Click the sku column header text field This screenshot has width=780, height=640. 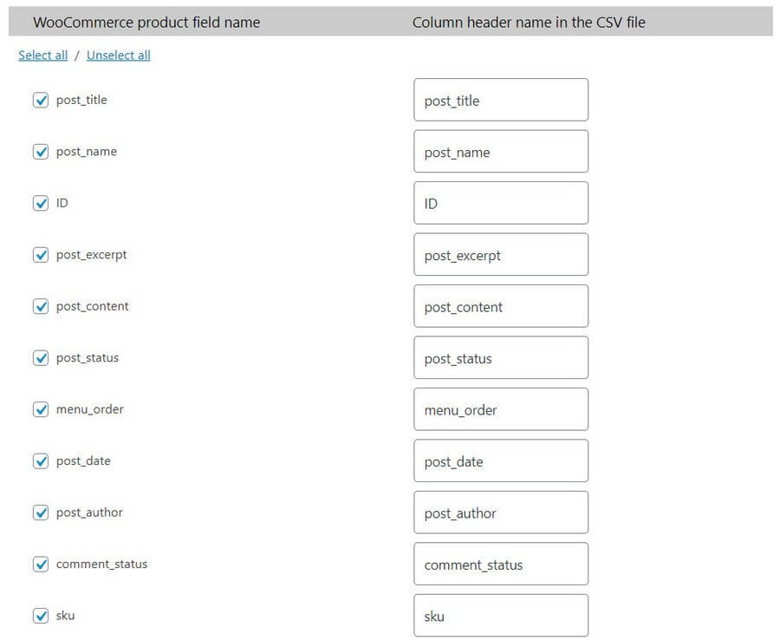pos(501,616)
